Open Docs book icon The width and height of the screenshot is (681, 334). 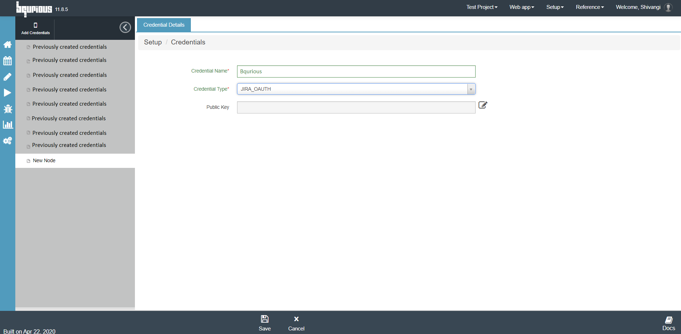pos(669,320)
